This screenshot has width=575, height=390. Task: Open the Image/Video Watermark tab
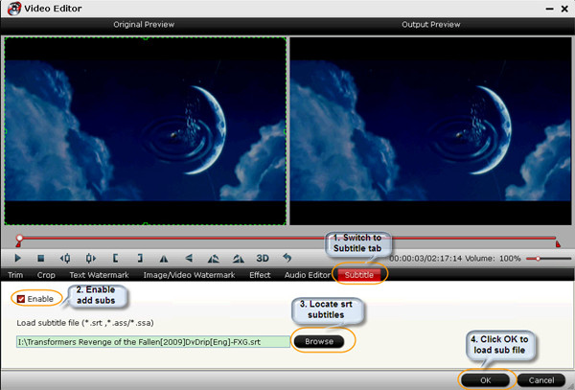tap(189, 275)
